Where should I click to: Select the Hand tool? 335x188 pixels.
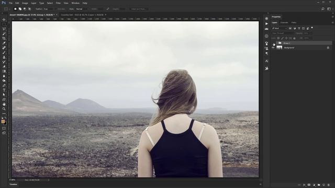[x=4, y=104]
